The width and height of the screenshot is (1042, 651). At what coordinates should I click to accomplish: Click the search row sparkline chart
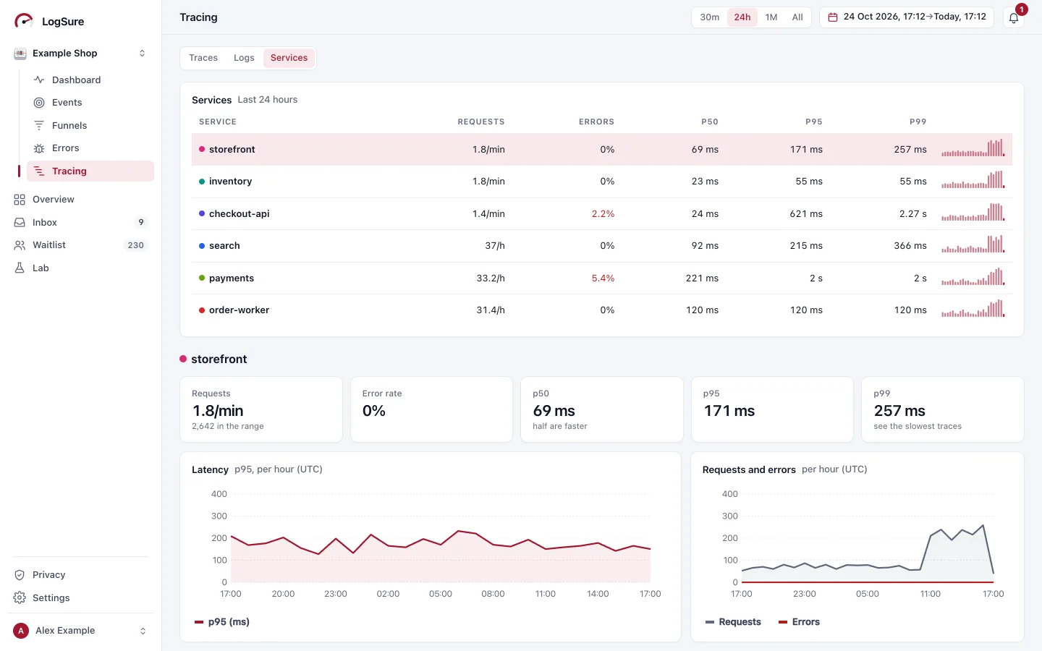click(973, 244)
